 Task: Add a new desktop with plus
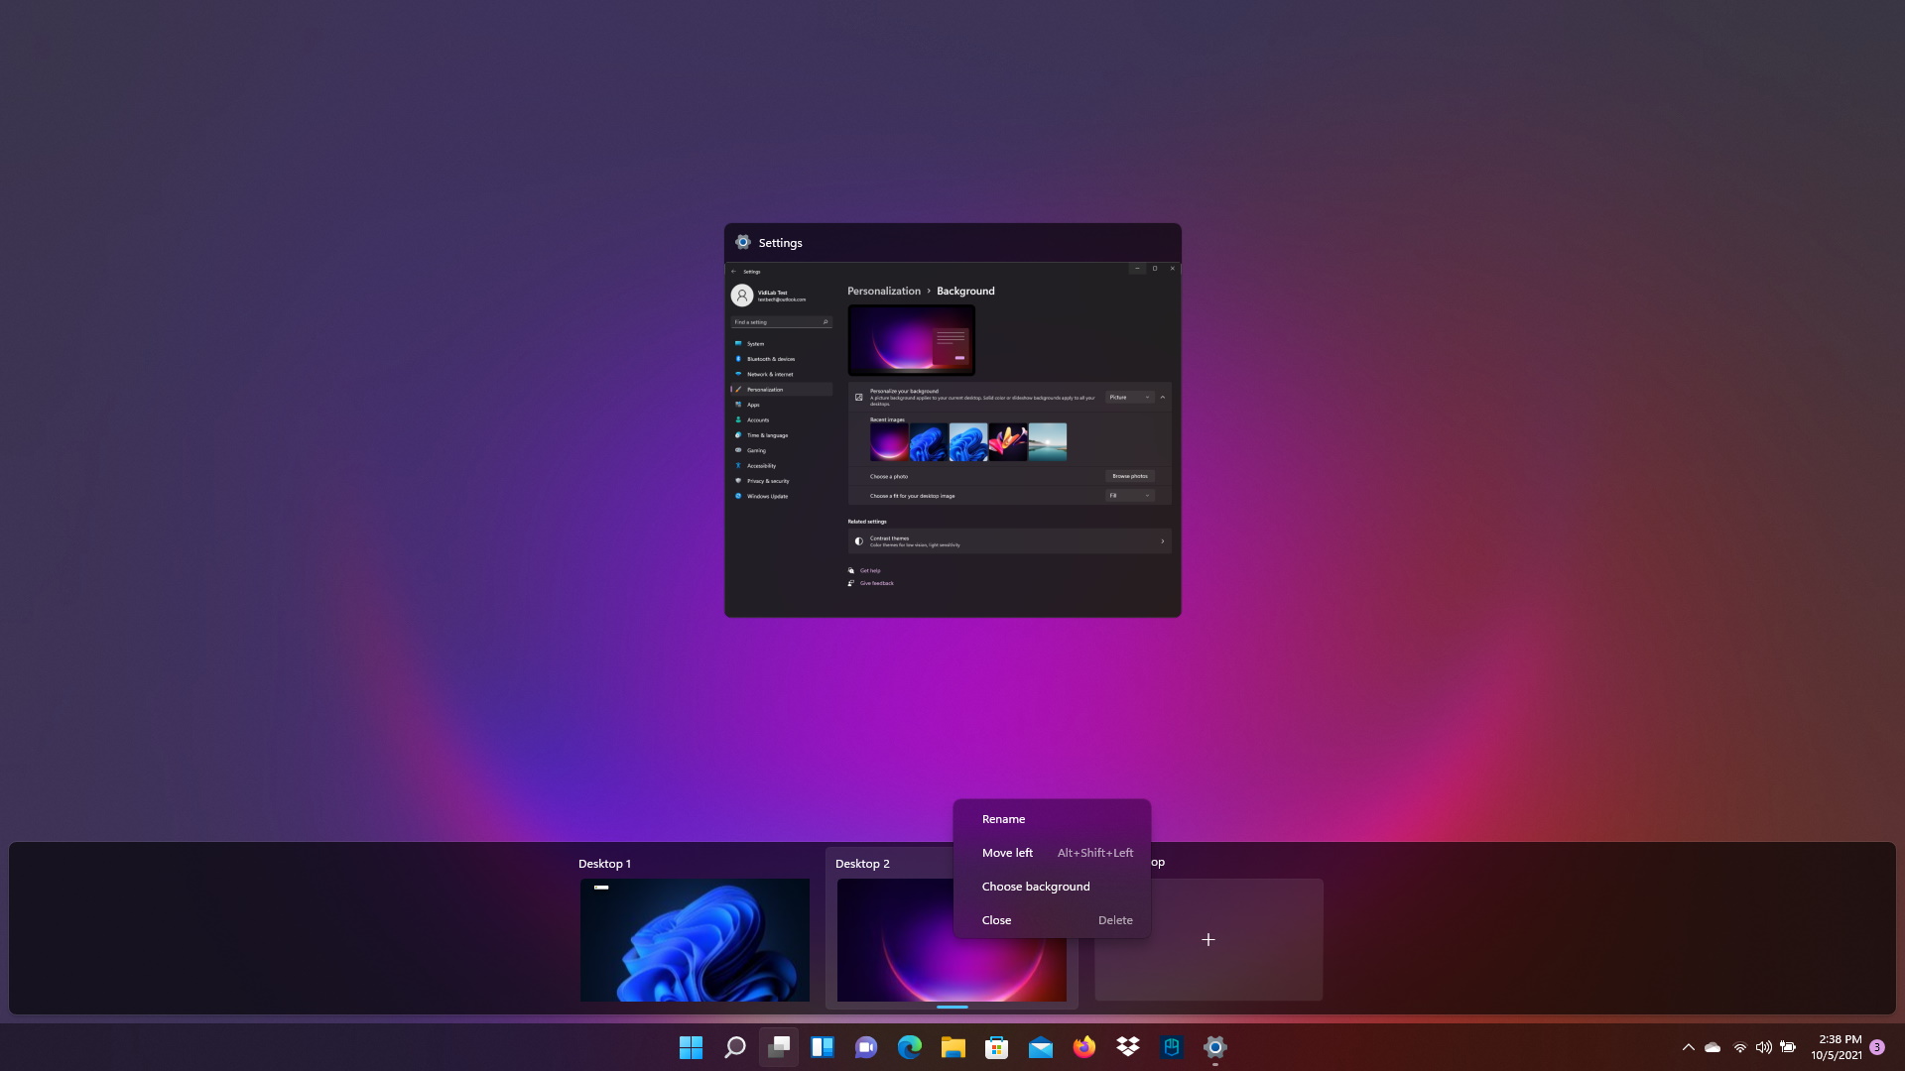[1208, 939]
